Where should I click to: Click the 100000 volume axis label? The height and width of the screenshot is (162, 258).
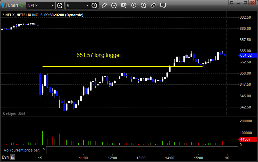click(x=246, y=133)
